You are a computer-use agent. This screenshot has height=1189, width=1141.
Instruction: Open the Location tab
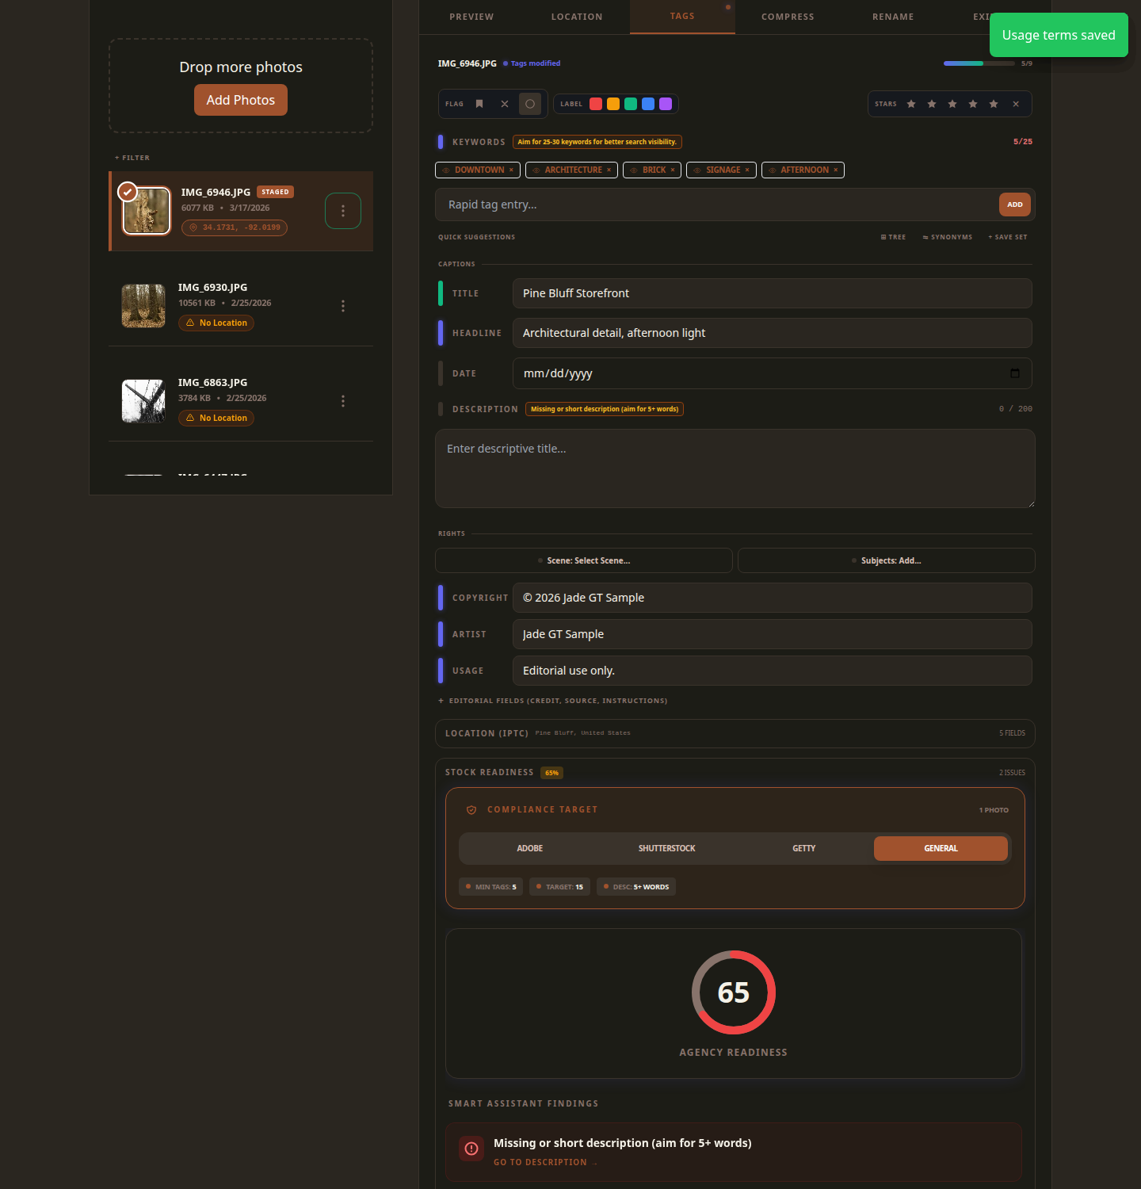[577, 17]
